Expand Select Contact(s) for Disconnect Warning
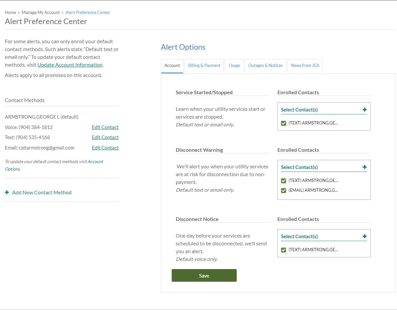Viewport: 397px width, 310px height. click(364, 167)
